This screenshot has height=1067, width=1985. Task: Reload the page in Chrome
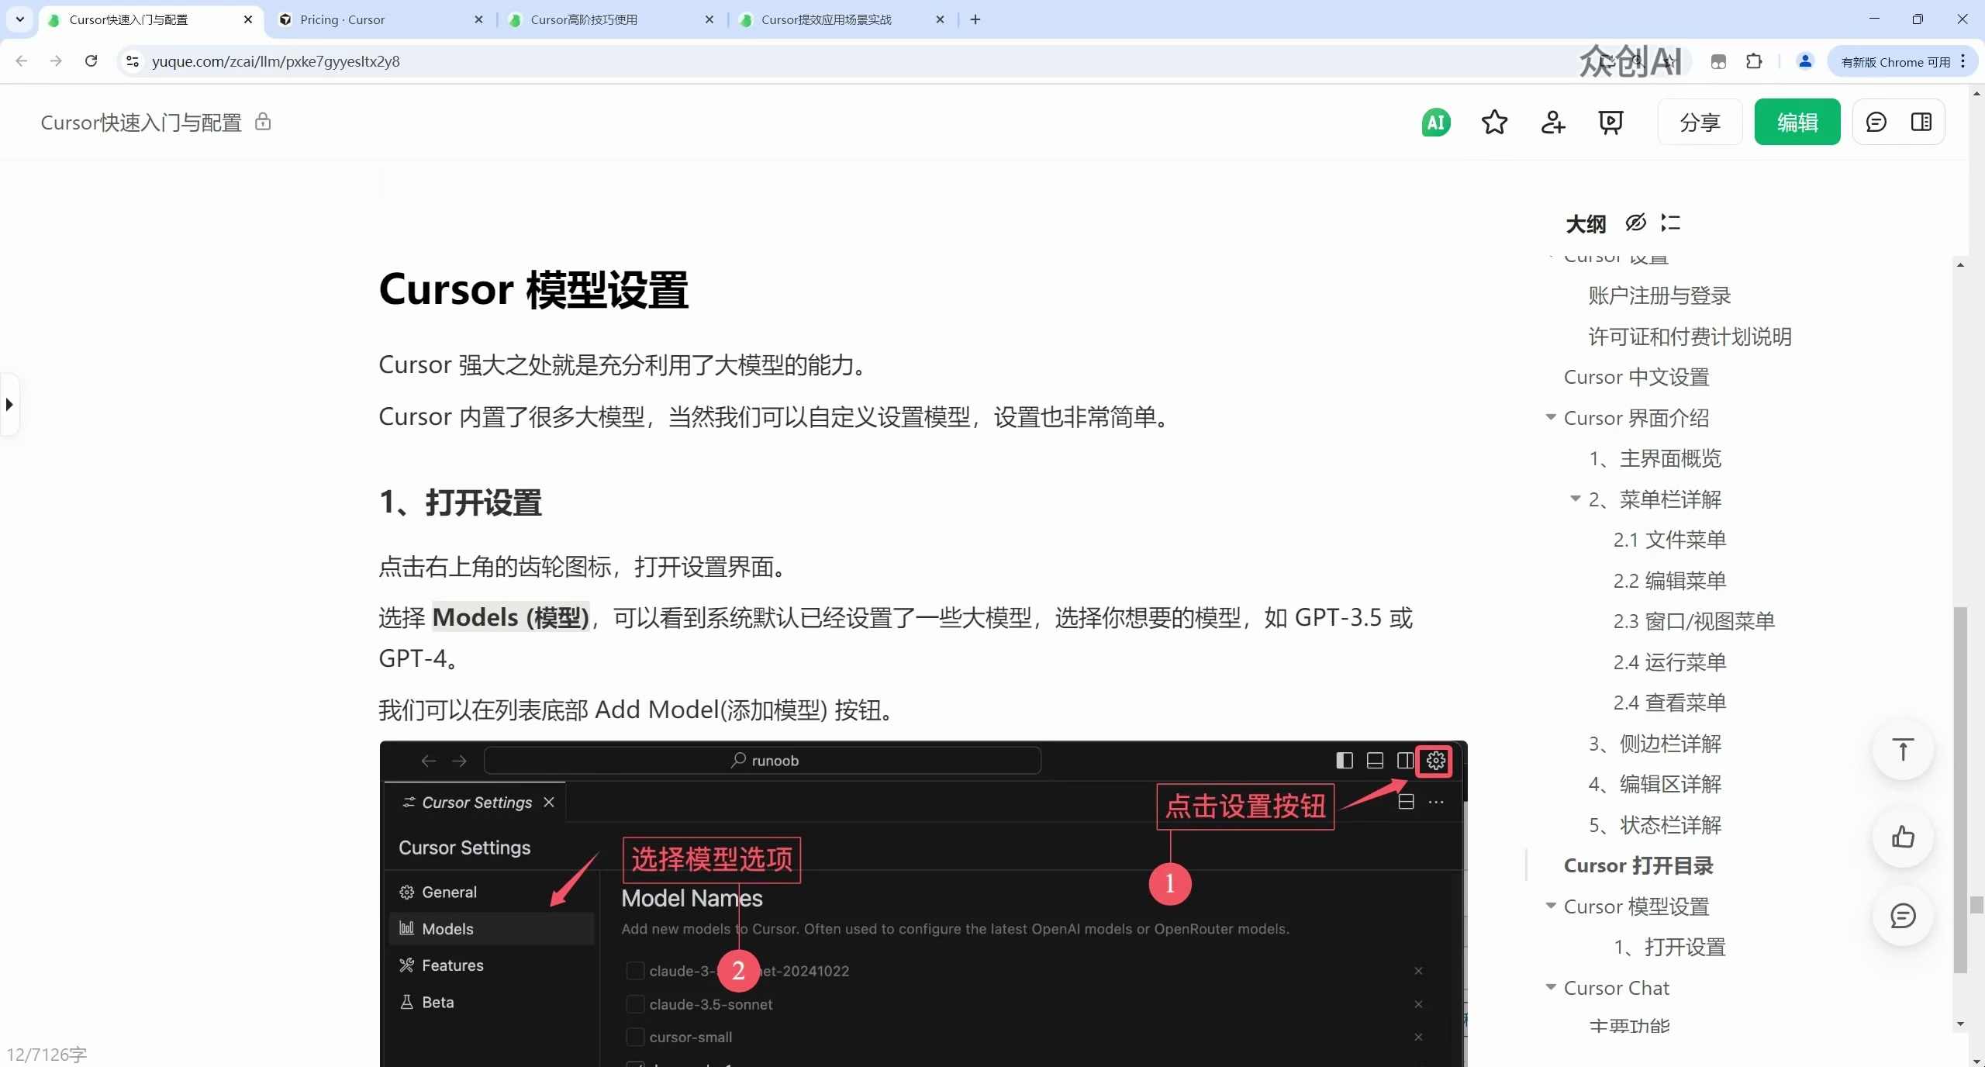coord(91,61)
